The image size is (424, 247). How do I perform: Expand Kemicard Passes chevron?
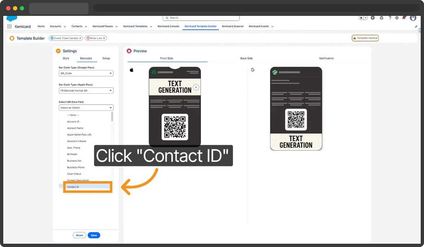click(117, 27)
